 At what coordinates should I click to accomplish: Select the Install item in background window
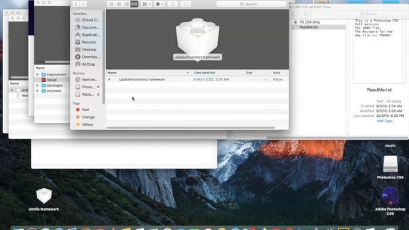pos(52,80)
